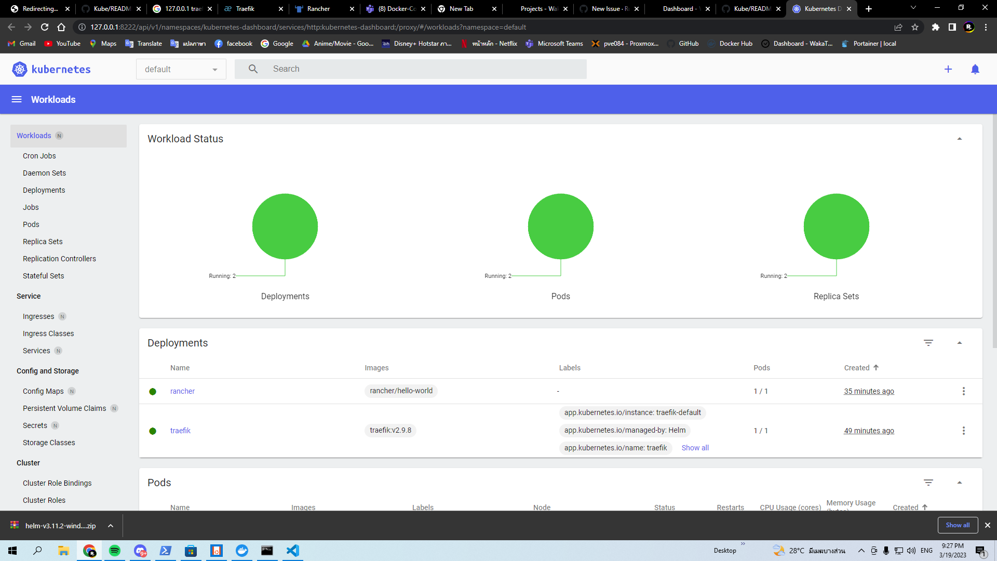
Task: Collapse the Pods card
Action: point(960,483)
